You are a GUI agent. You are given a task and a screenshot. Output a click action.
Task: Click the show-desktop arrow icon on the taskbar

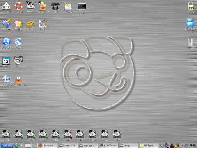point(22,145)
